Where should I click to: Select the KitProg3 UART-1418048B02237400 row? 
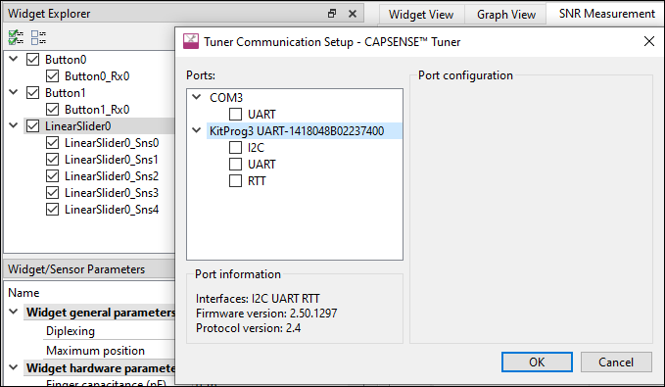point(304,130)
